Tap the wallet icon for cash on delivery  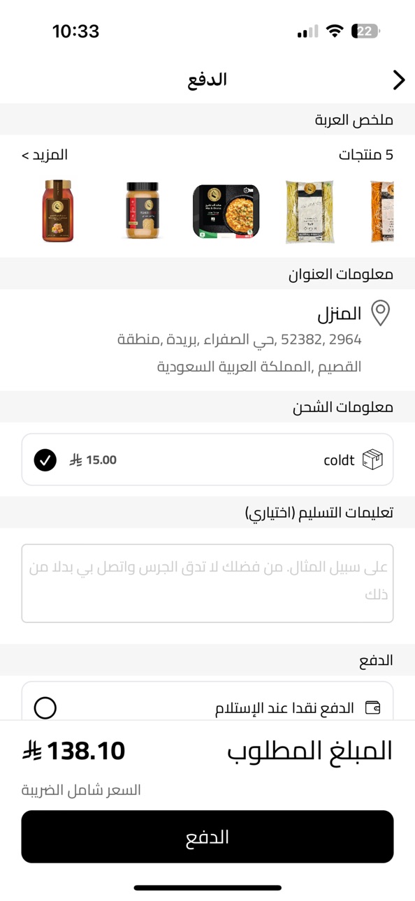(x=374, y=708)
